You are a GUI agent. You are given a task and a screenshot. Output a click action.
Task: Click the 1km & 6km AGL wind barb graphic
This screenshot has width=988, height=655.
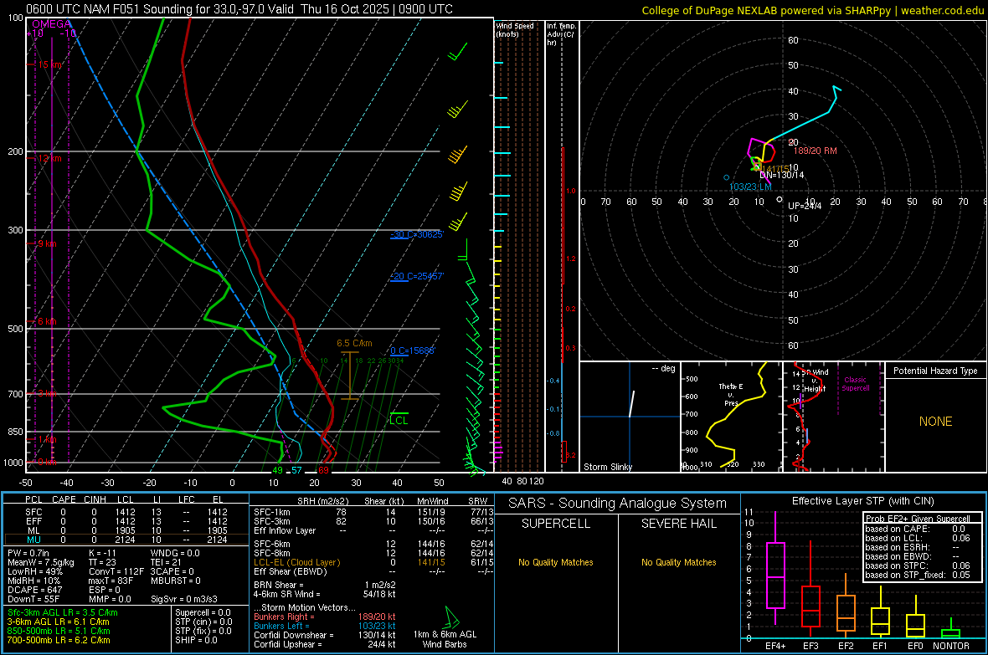pos(451,617)
